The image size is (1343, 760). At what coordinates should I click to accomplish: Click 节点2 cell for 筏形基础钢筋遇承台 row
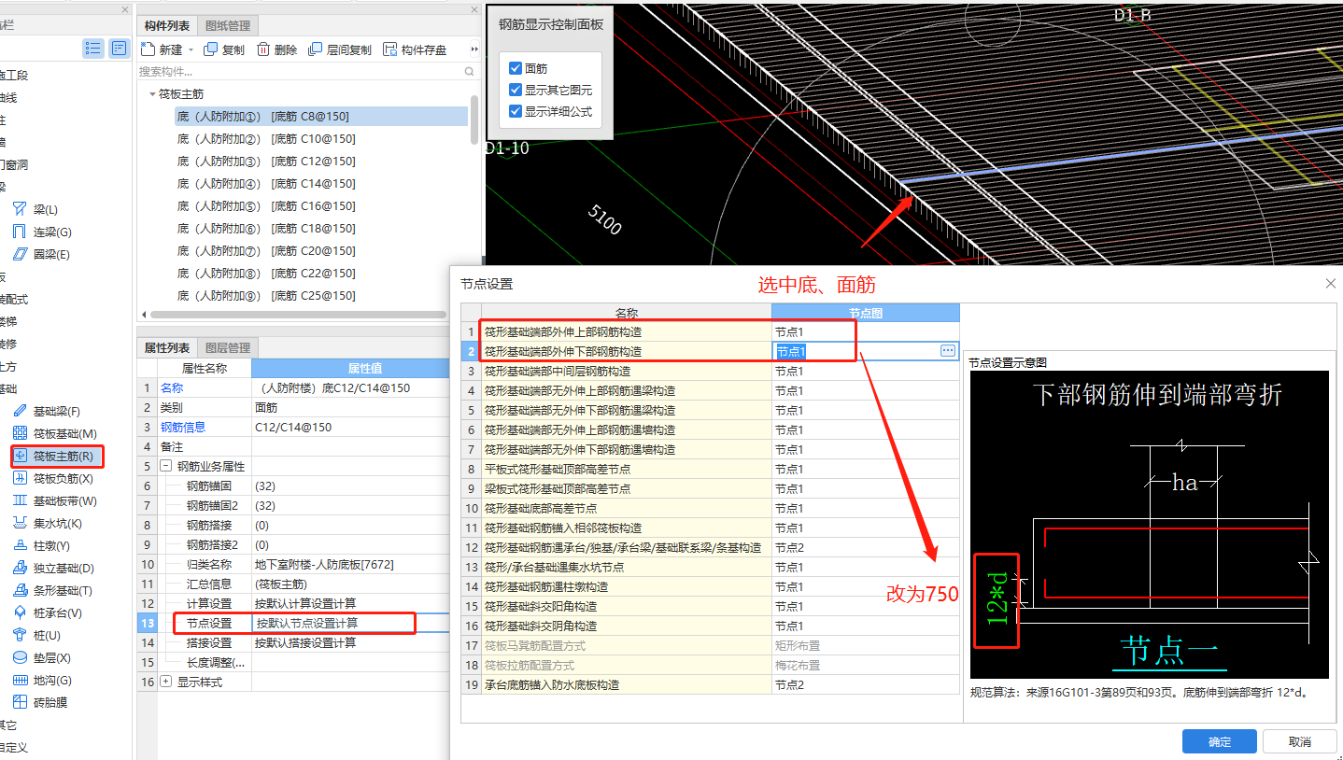[x=865, y=547]
